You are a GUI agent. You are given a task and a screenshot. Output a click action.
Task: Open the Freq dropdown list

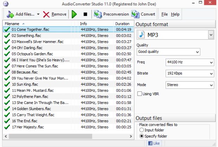[x=190, y=63]
